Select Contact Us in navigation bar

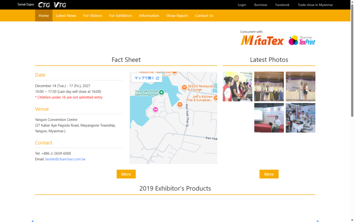tap(204, 16)
